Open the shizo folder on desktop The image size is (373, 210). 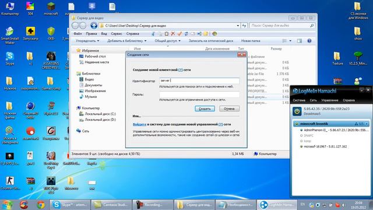point(358,34)
